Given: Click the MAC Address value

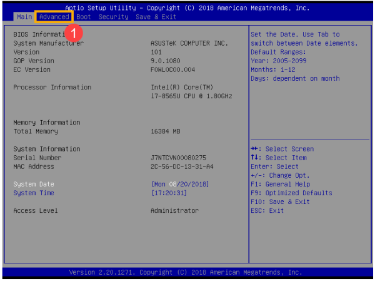Looking at the screenshot, I should pos(182,166).
